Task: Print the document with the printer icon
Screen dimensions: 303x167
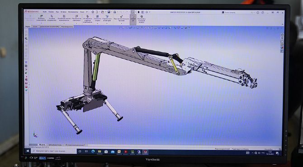Action: pyautogui.click(x=114, y=12)
